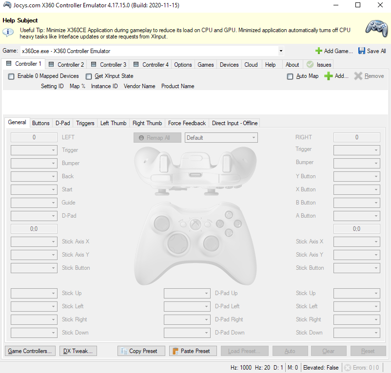Viewport: 391px width, 373px height.
Task: Click the Reset button
Action: 368,351
